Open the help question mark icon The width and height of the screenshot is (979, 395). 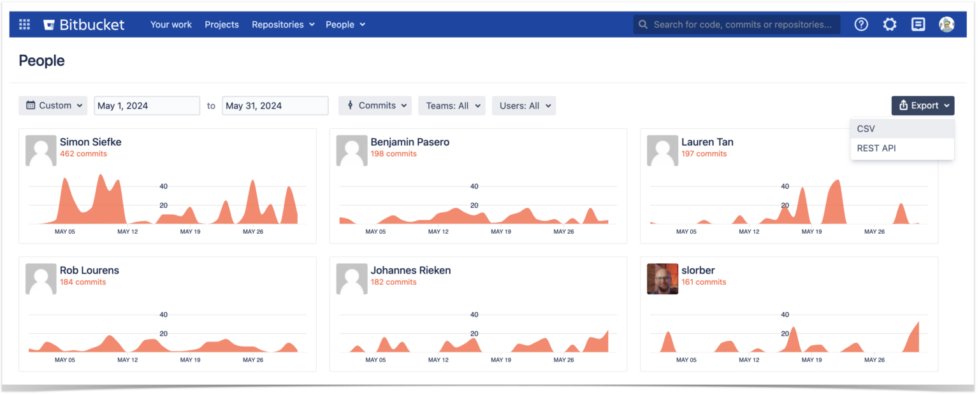click(861, 24)
